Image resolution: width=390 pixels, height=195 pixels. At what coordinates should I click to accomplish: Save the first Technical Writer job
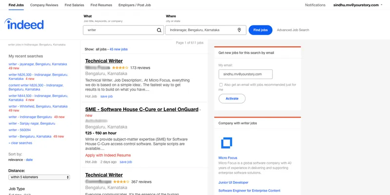tap(106, 97)
